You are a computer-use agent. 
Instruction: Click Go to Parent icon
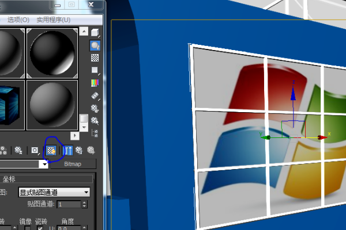coord(79,150)
